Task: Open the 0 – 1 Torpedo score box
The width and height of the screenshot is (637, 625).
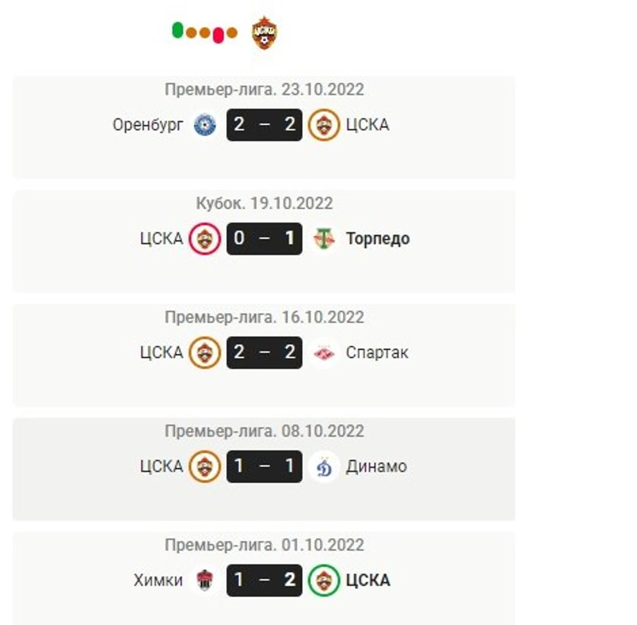Action: coord(264,239)
